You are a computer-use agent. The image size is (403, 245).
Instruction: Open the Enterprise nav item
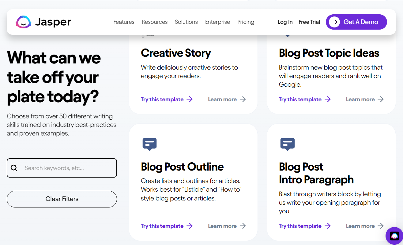point(217,22)
